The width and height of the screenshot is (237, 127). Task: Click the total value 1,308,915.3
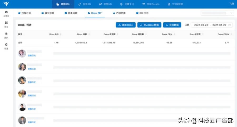[81, 43]
